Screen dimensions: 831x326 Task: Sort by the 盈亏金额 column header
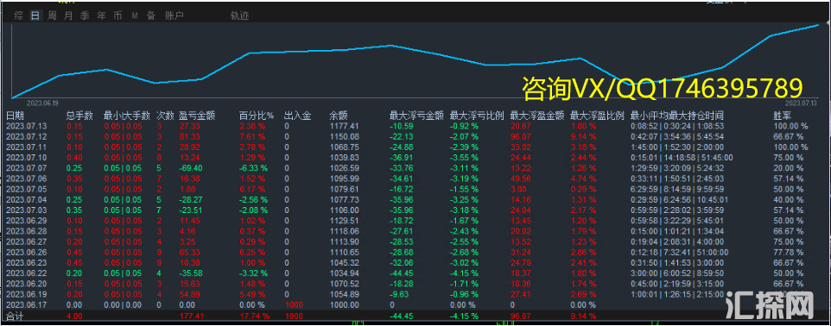197,116
